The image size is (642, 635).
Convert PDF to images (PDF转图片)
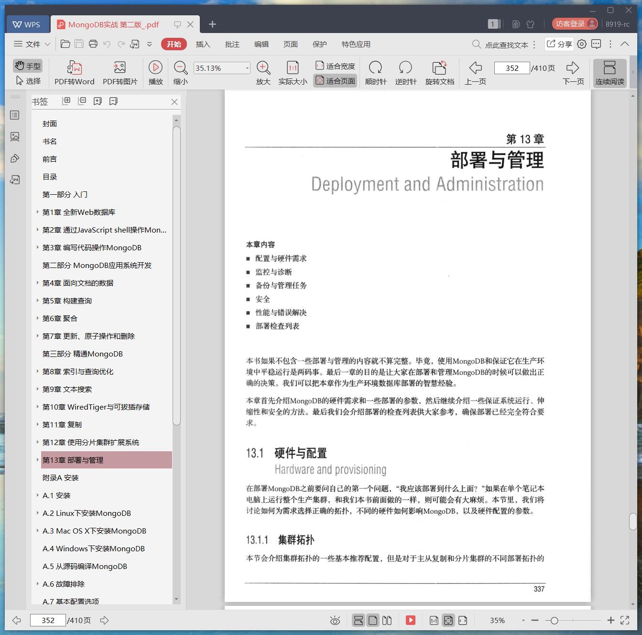click(x=120, y=73)
